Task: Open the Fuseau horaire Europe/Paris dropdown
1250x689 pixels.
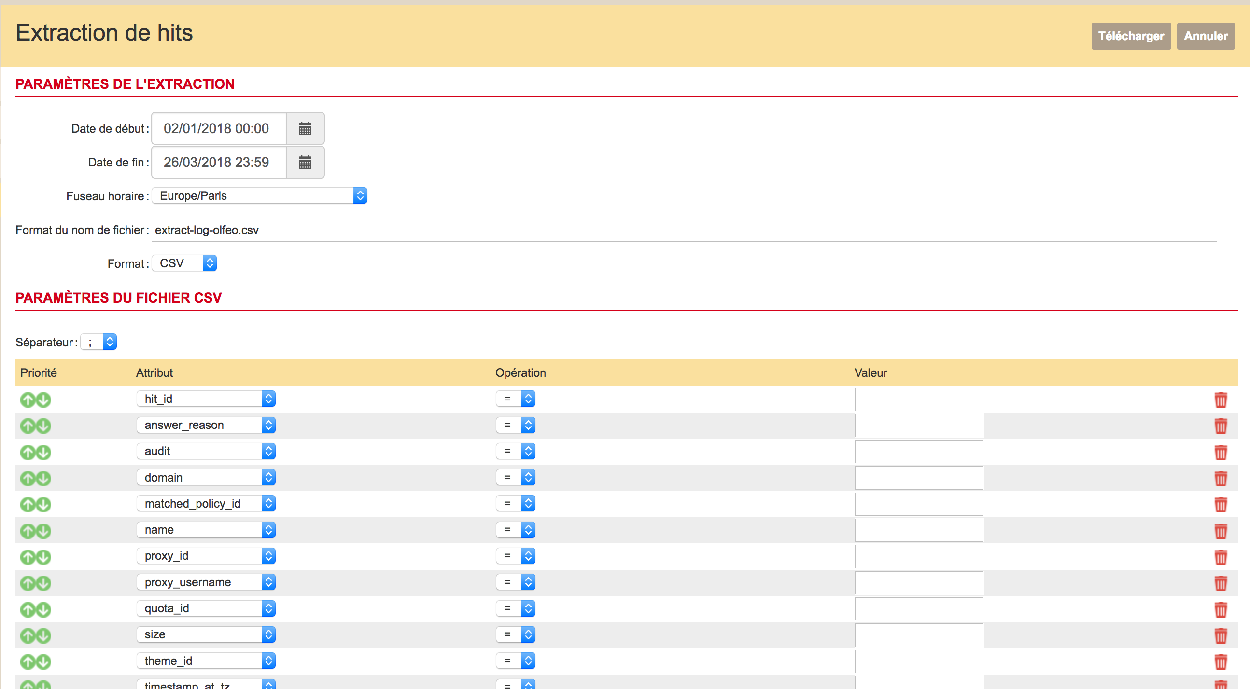Action: click(x=259, y=196)
